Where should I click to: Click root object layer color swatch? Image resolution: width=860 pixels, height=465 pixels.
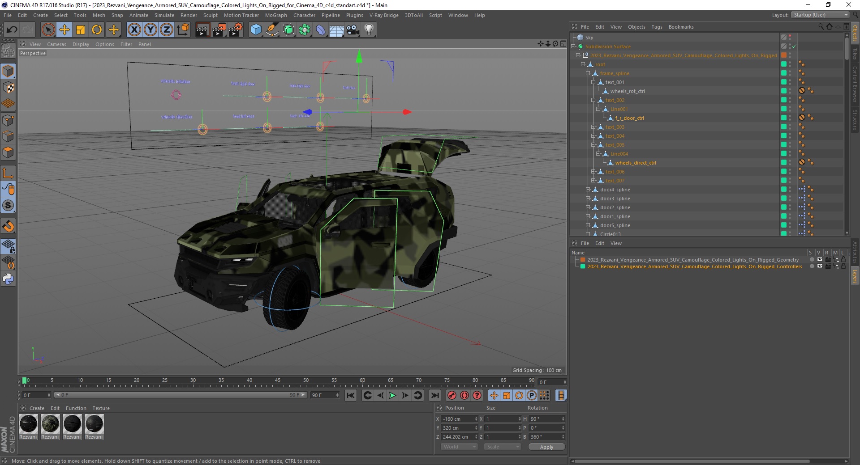(784, 64)
